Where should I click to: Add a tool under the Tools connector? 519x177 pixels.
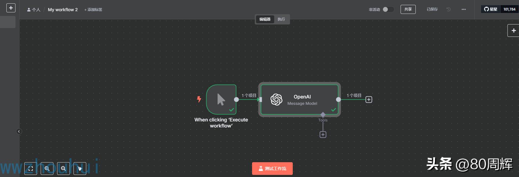(x=323, y=134)
